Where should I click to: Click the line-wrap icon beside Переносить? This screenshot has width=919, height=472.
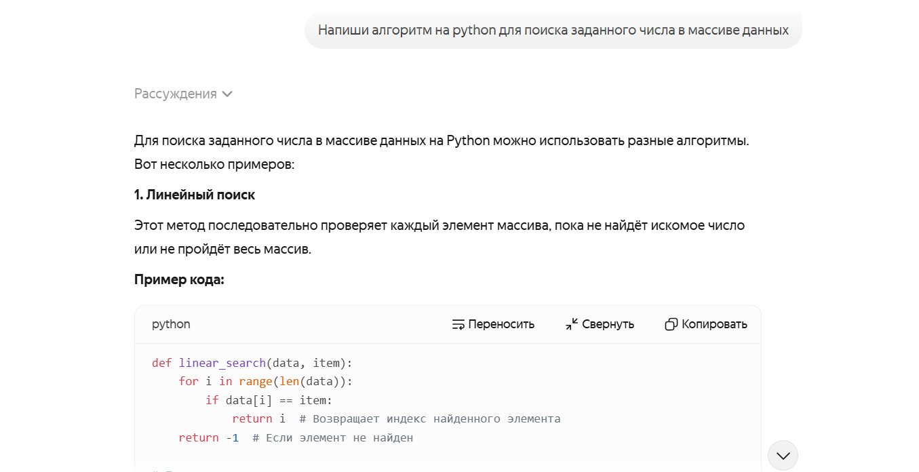click(x=458, y=324)
